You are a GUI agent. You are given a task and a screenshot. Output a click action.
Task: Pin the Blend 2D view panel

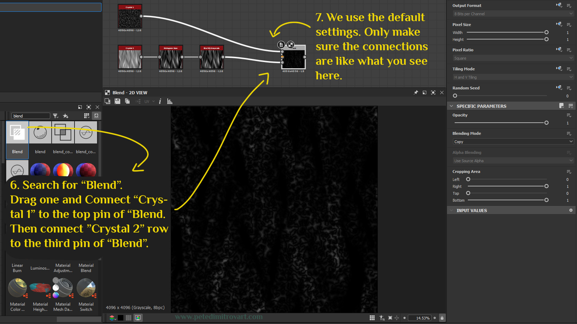[416, 93]
